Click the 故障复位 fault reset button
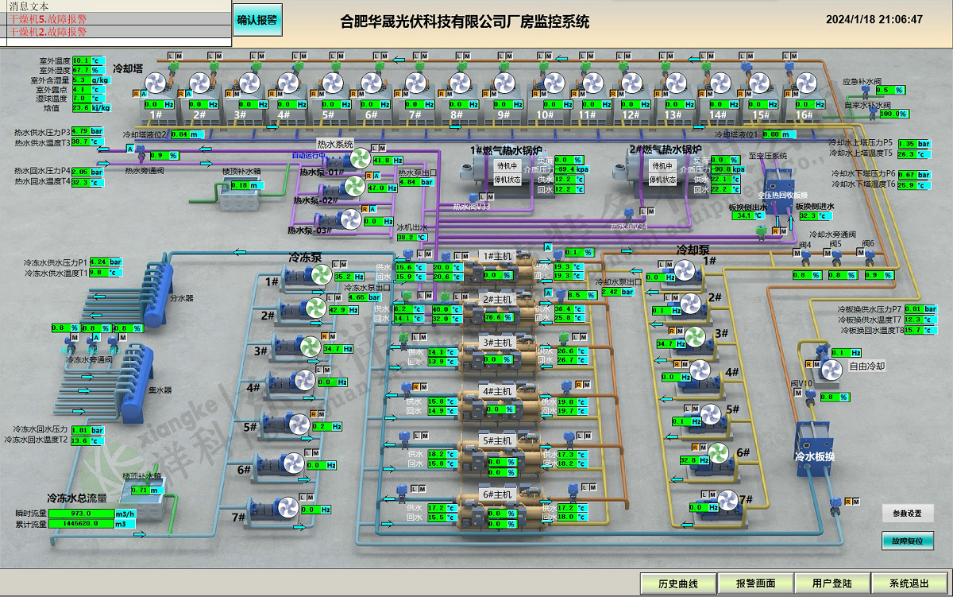Screen dimensions: 953x597 point(907,541)
